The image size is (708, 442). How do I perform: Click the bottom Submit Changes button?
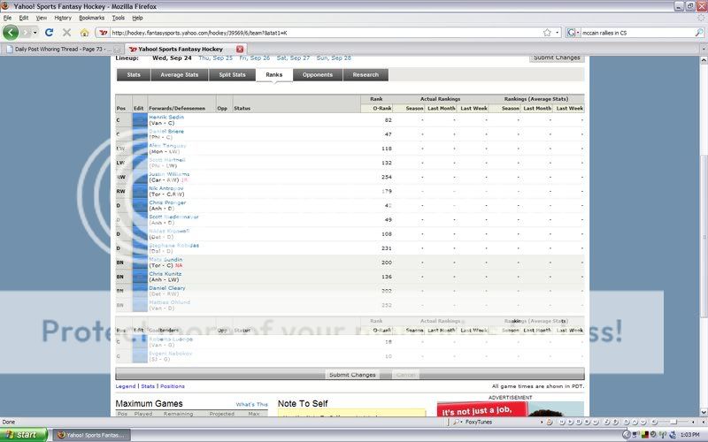point(351,375)
